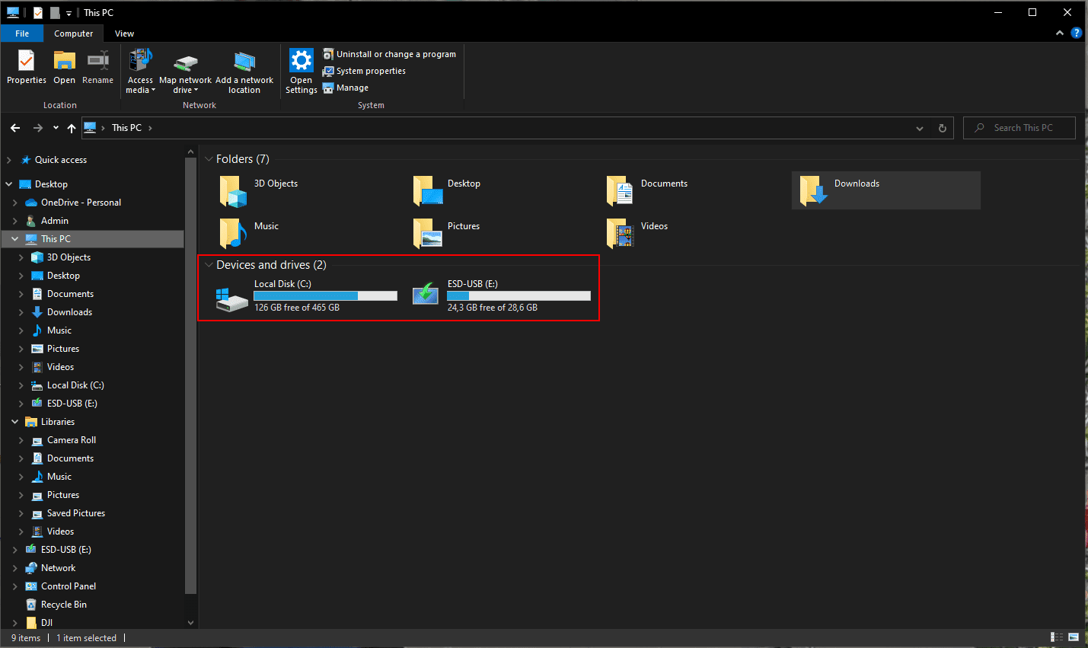Click System properties in ribbon

click(364, 71)
